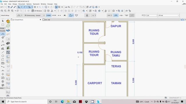
Task: Open the Teamwork menu
Action: tap(36, 4)
